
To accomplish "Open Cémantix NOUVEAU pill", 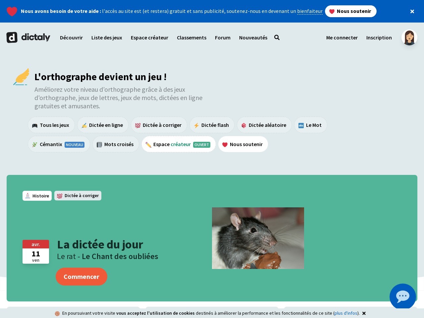I will click(59, 144).
